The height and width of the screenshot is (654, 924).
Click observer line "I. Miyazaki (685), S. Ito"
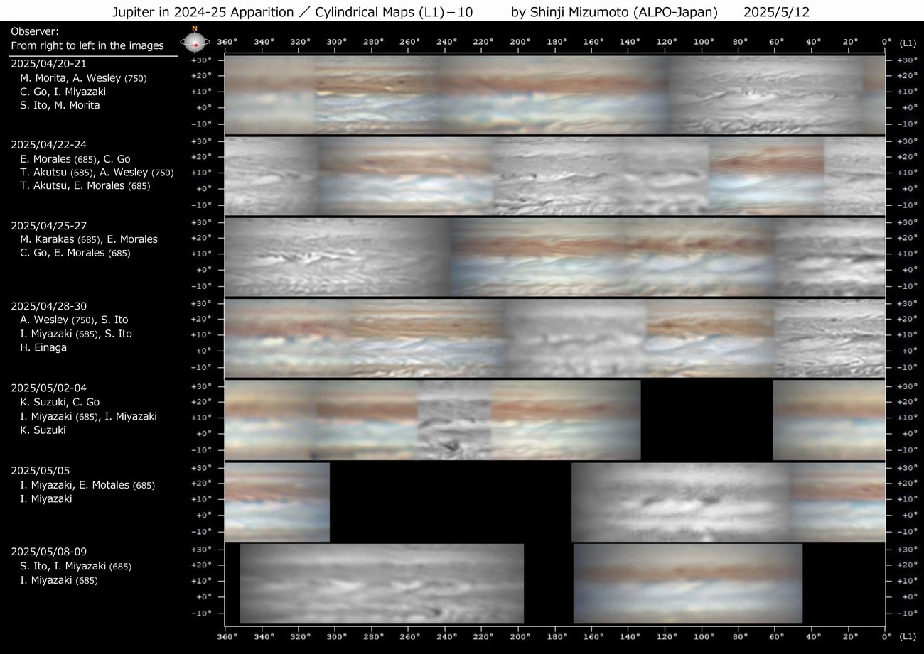point(76,334)
